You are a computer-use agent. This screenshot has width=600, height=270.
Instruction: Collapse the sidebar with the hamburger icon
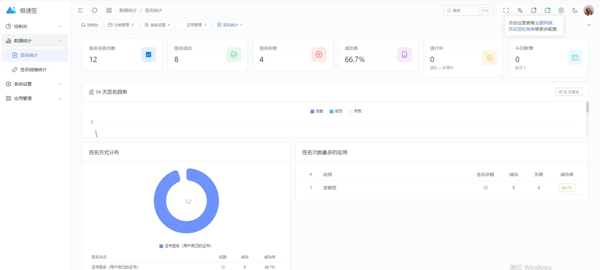click(x=80, y=10)
